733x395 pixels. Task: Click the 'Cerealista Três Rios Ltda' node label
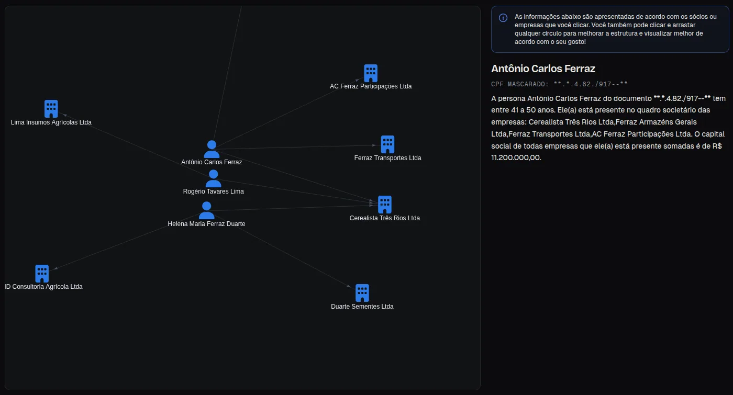point(385,218)
